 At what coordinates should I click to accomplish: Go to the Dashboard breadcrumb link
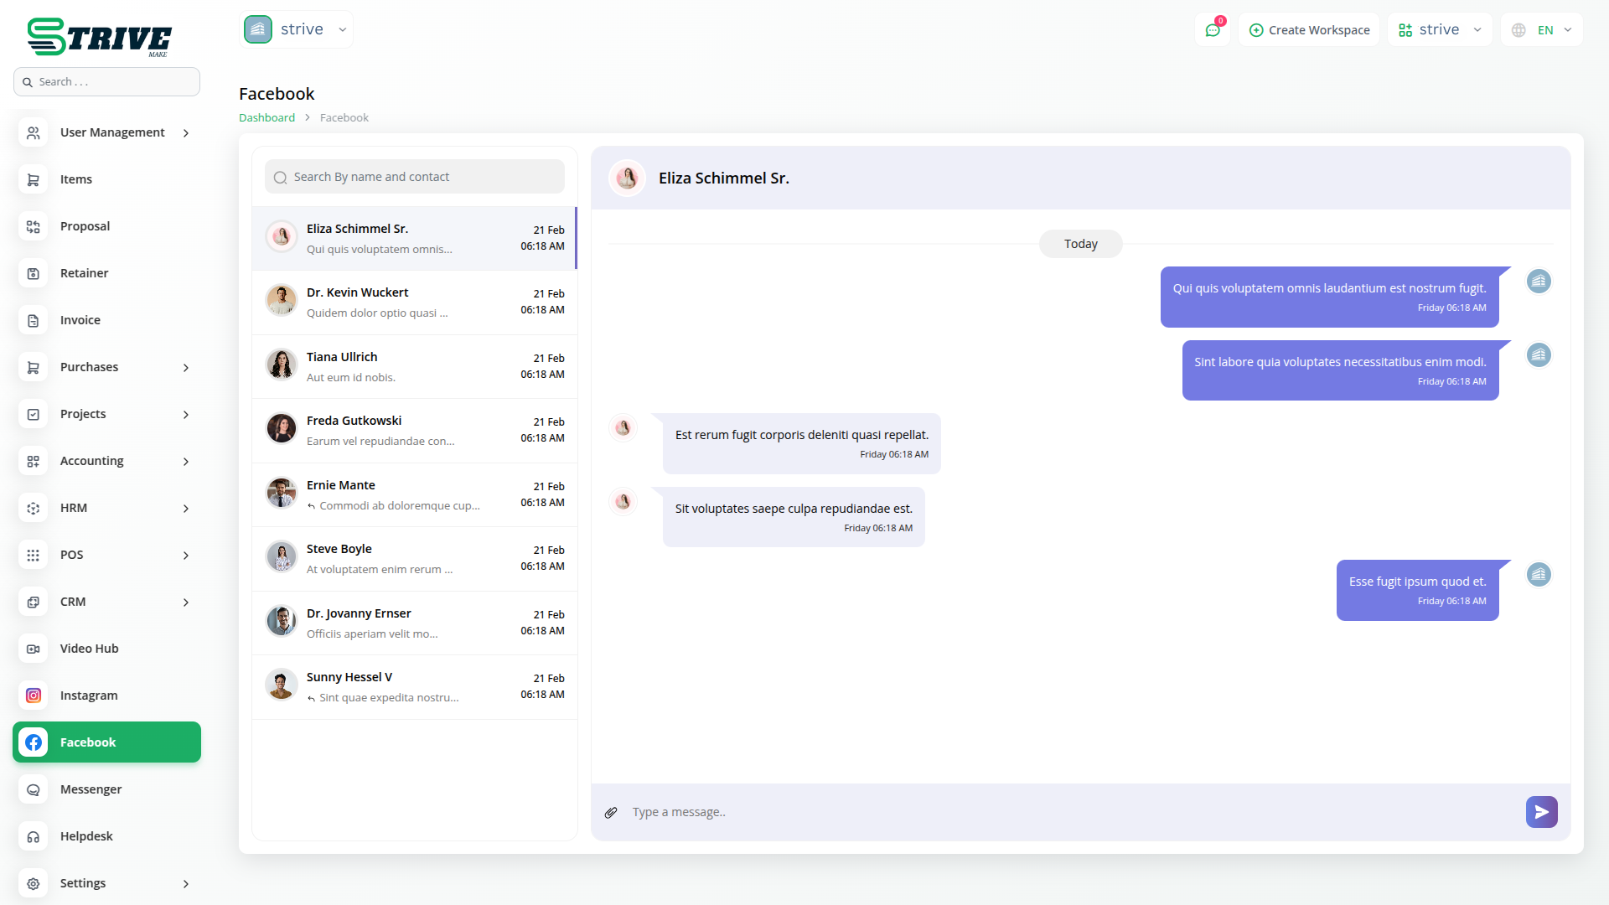266,117
